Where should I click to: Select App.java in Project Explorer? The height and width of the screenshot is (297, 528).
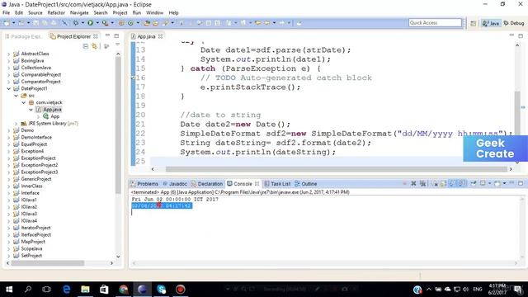click(x=49, y=110)
